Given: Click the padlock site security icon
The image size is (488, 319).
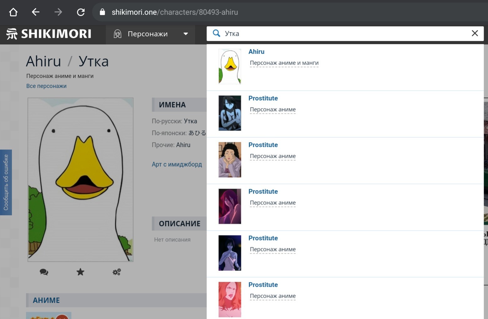Looking at the screenshot, I should [x=102, y=12].
